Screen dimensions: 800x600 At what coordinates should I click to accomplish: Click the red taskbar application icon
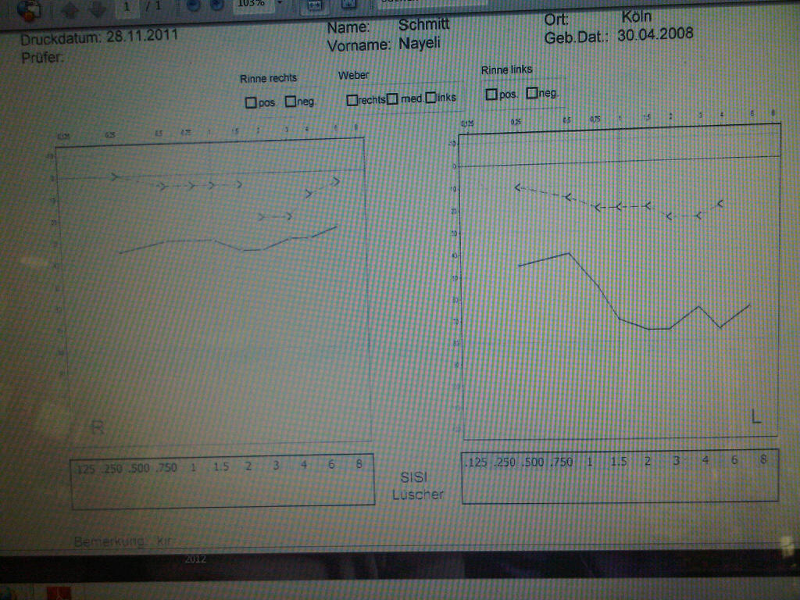(x=59, y=593)
